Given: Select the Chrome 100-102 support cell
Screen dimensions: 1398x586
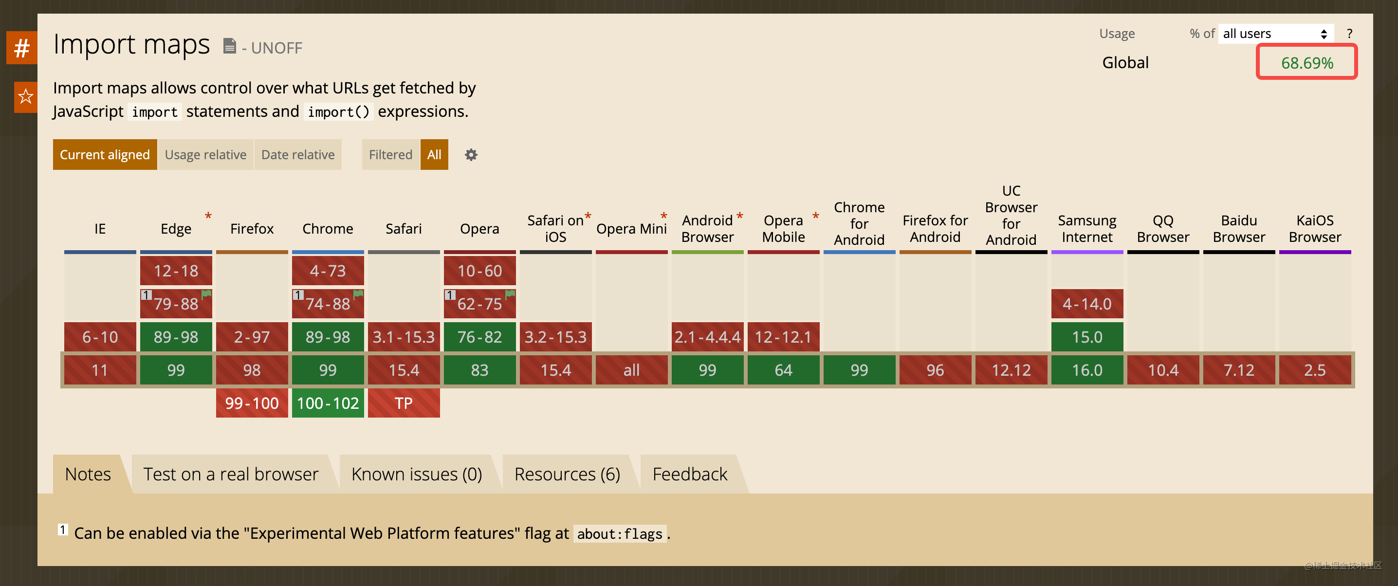Looking at the screenshot, I should [x=328, y=403].
